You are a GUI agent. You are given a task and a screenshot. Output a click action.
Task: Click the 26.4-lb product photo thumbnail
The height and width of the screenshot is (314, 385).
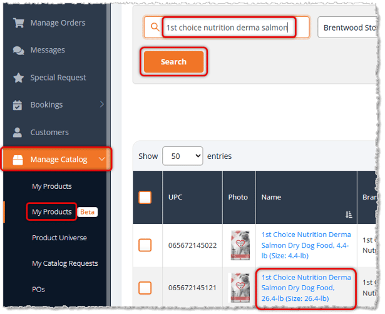tap(240, 288)
